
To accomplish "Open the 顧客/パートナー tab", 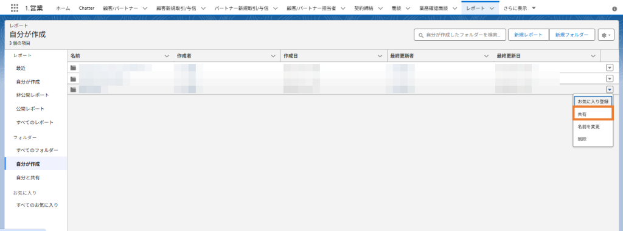I will click(120, 8).
